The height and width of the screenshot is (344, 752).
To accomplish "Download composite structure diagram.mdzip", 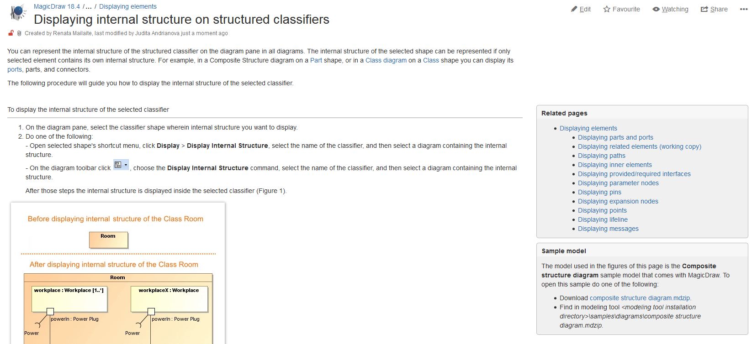I will coord(640,298).
